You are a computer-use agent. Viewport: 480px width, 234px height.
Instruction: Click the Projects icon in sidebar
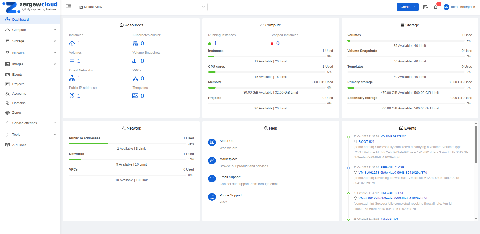(7, 84)
